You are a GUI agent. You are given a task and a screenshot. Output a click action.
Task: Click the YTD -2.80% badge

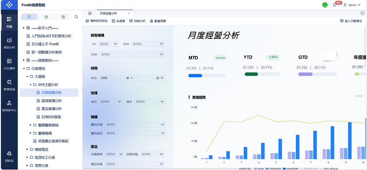tap(273, 57)
